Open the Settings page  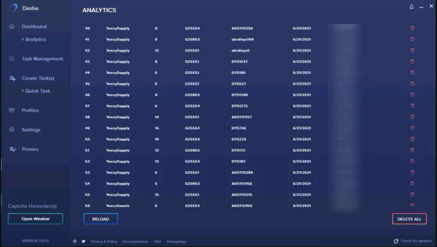[31, 130]
